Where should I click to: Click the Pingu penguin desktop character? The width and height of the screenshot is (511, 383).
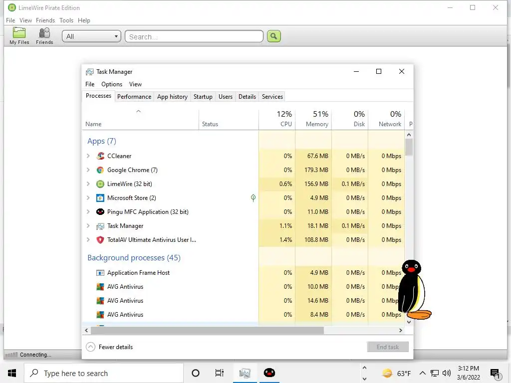(414, 290)
